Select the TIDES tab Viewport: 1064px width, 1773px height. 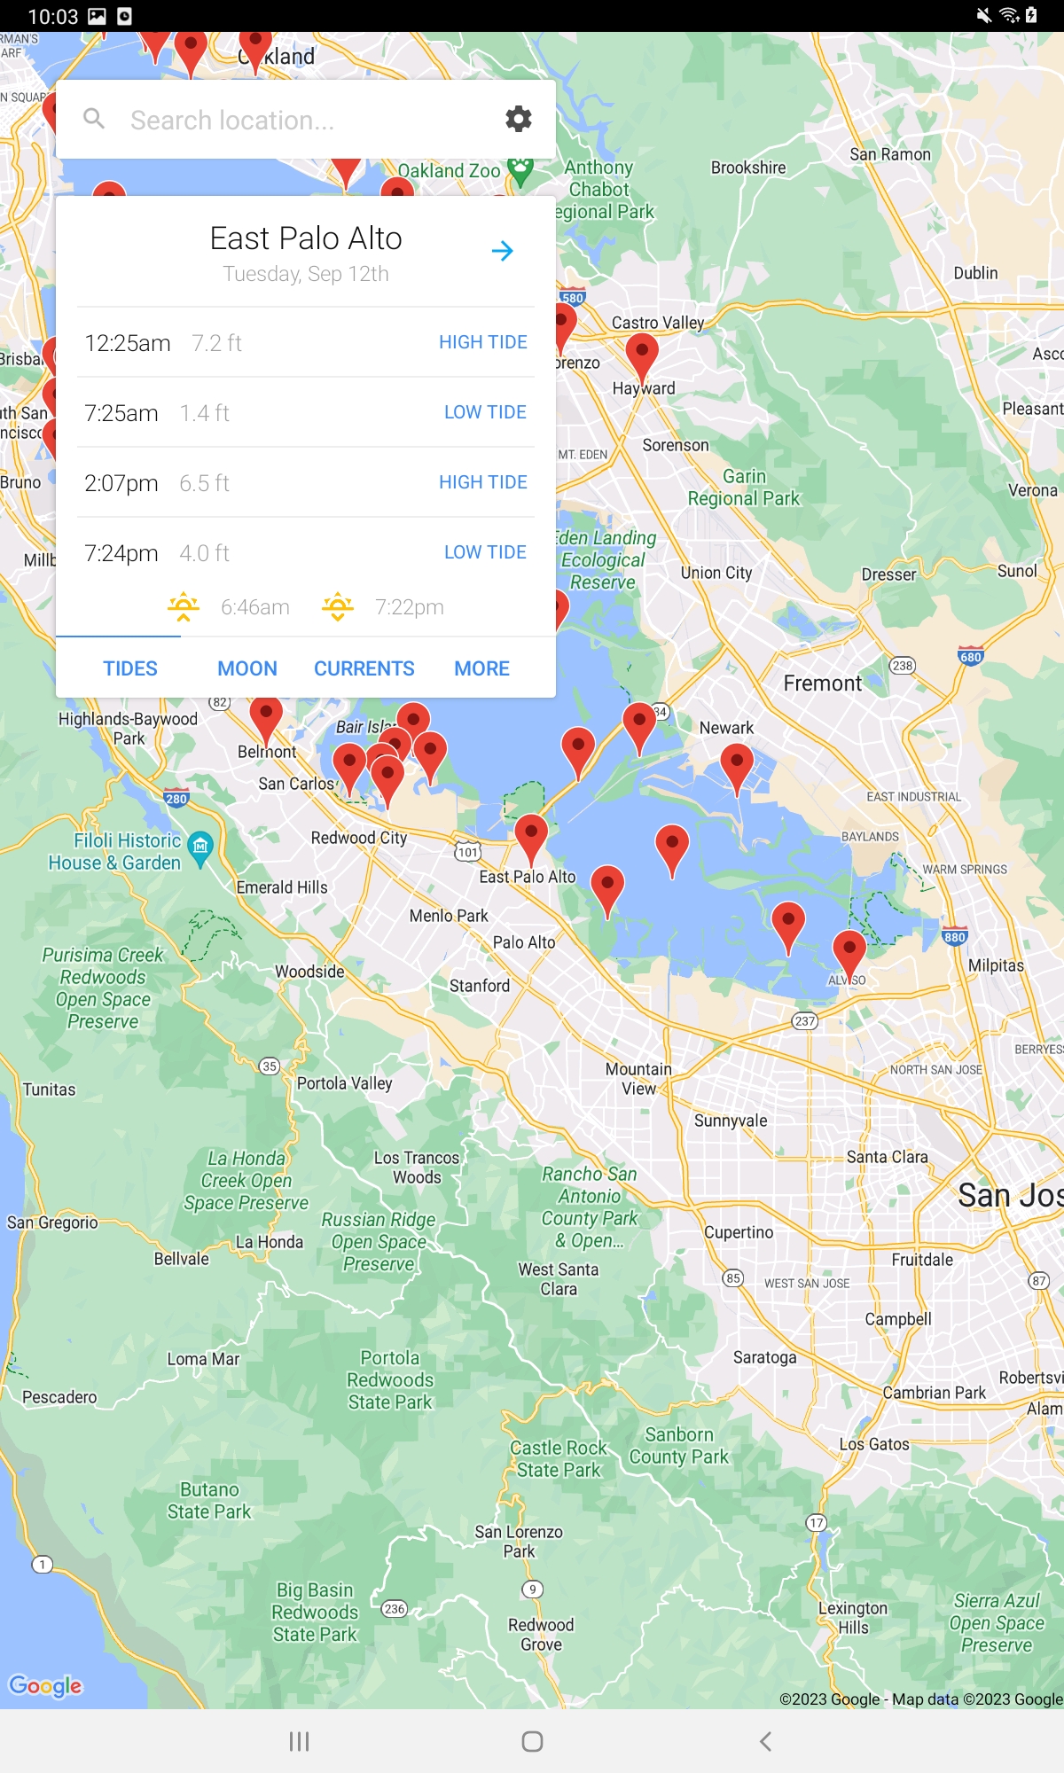[x=129, y=668]
